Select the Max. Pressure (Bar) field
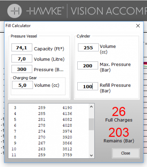The image size is (147, 167). point(88,65)
